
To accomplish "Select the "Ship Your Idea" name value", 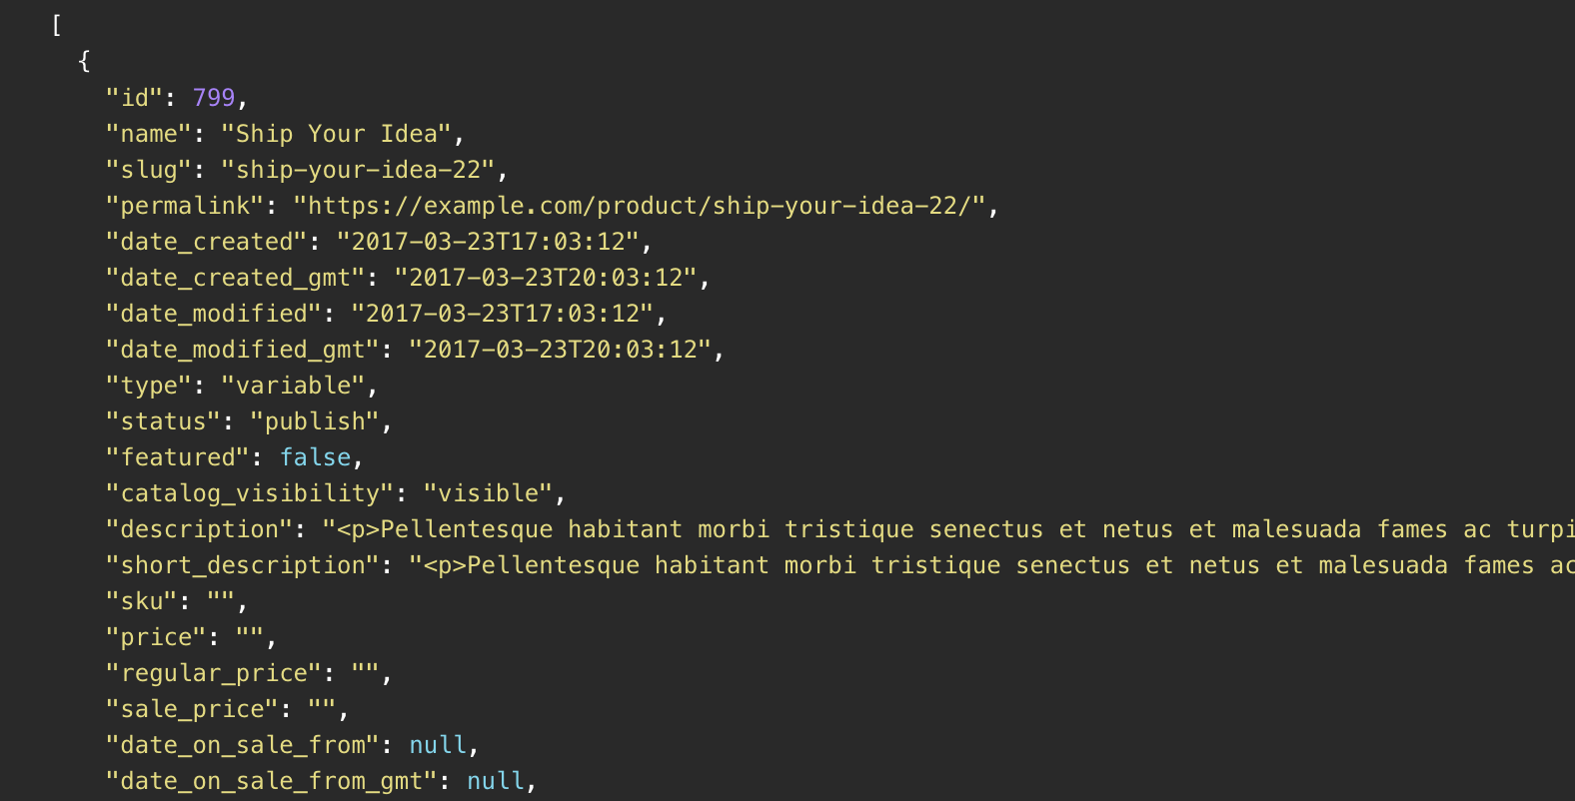I will pyautogui.click(x=337, y=134).
